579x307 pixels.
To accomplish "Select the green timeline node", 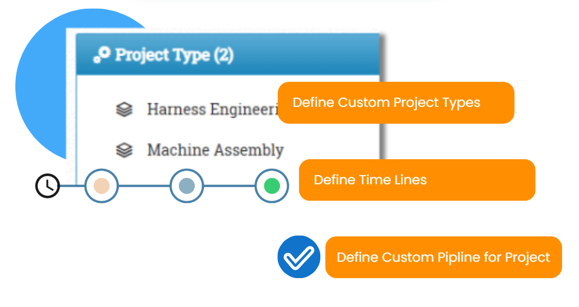I will coord(272,185).
